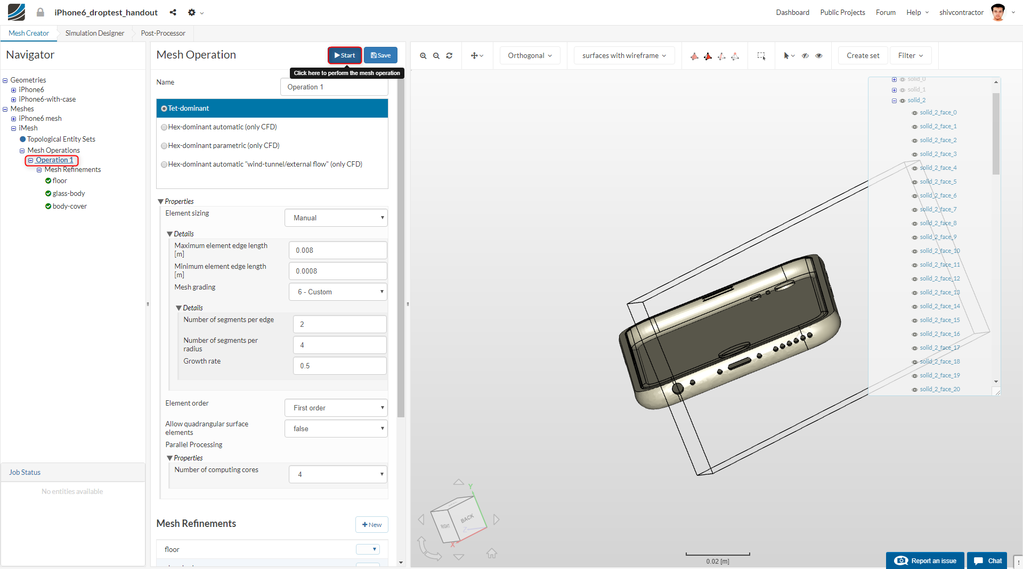Open the Post-Processor tab
This screenshot has height=569, width=1023.
click(163, 33)
